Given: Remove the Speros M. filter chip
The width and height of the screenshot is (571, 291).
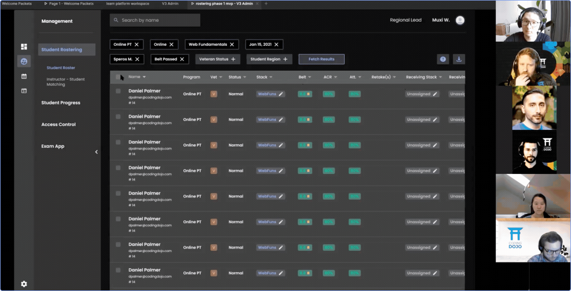Looking at the screenshot, I should coord(137,59).
